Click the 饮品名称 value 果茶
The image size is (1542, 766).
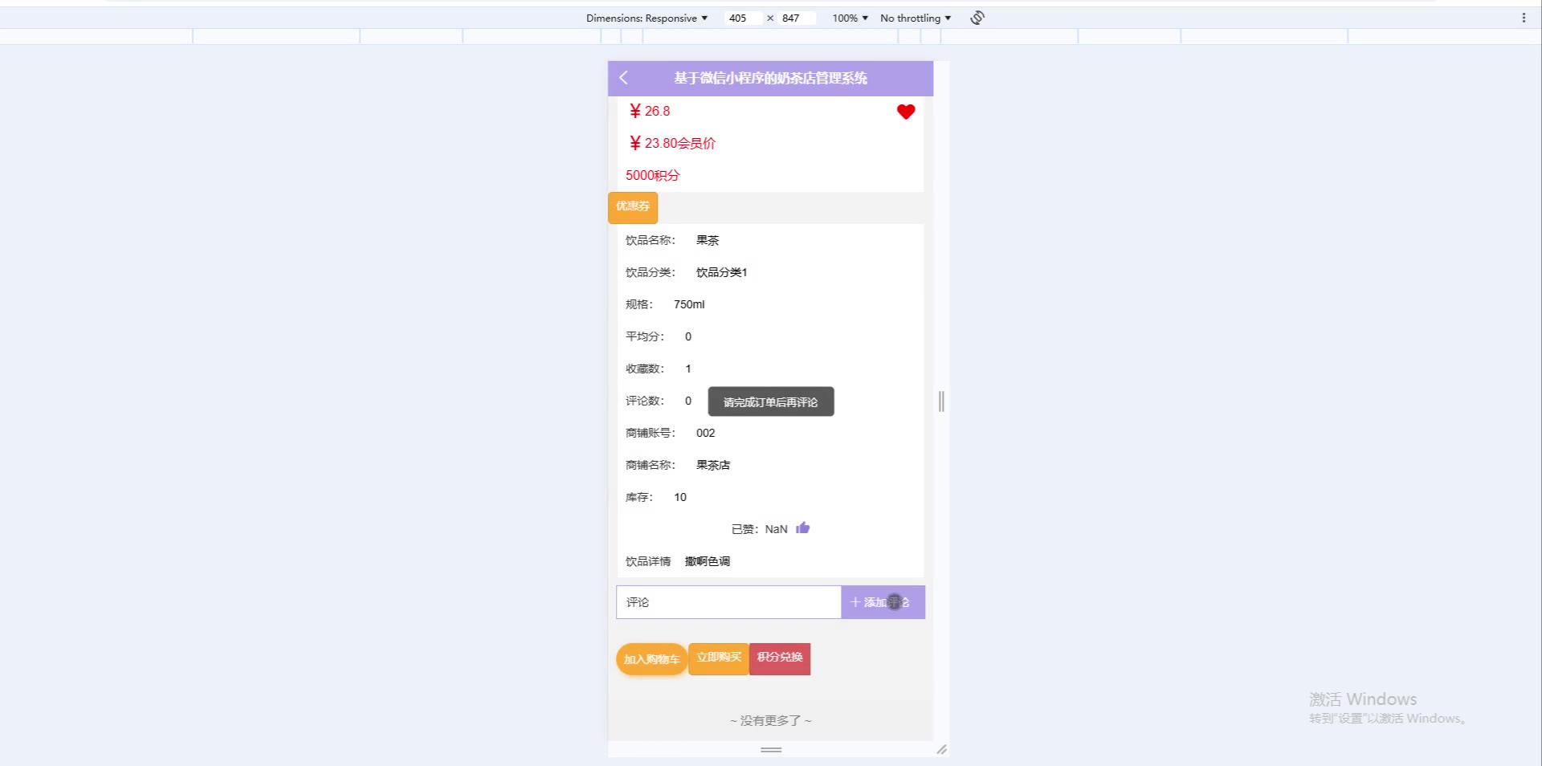[x=708, y=240]
